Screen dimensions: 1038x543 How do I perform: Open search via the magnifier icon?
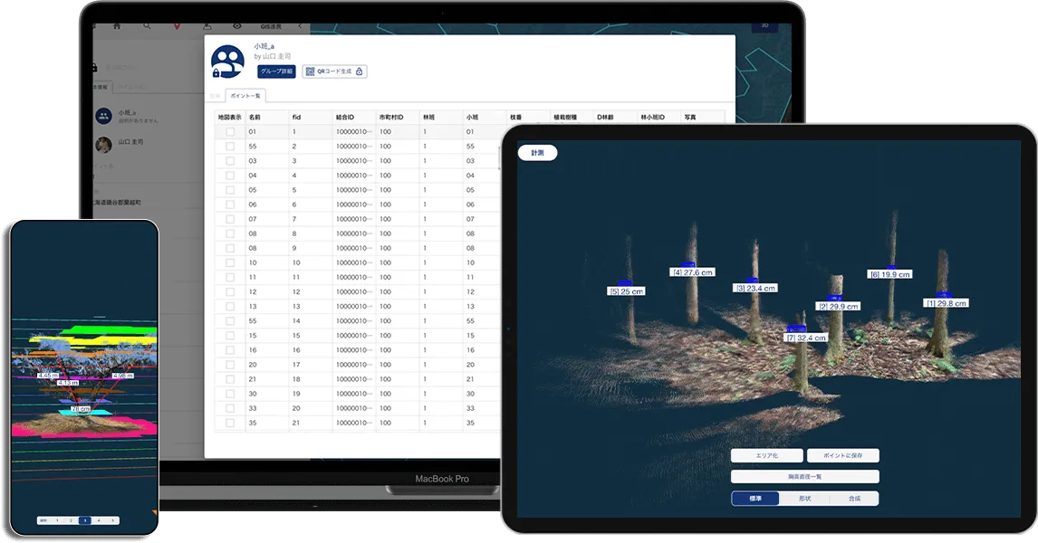(x=148, y=26)
